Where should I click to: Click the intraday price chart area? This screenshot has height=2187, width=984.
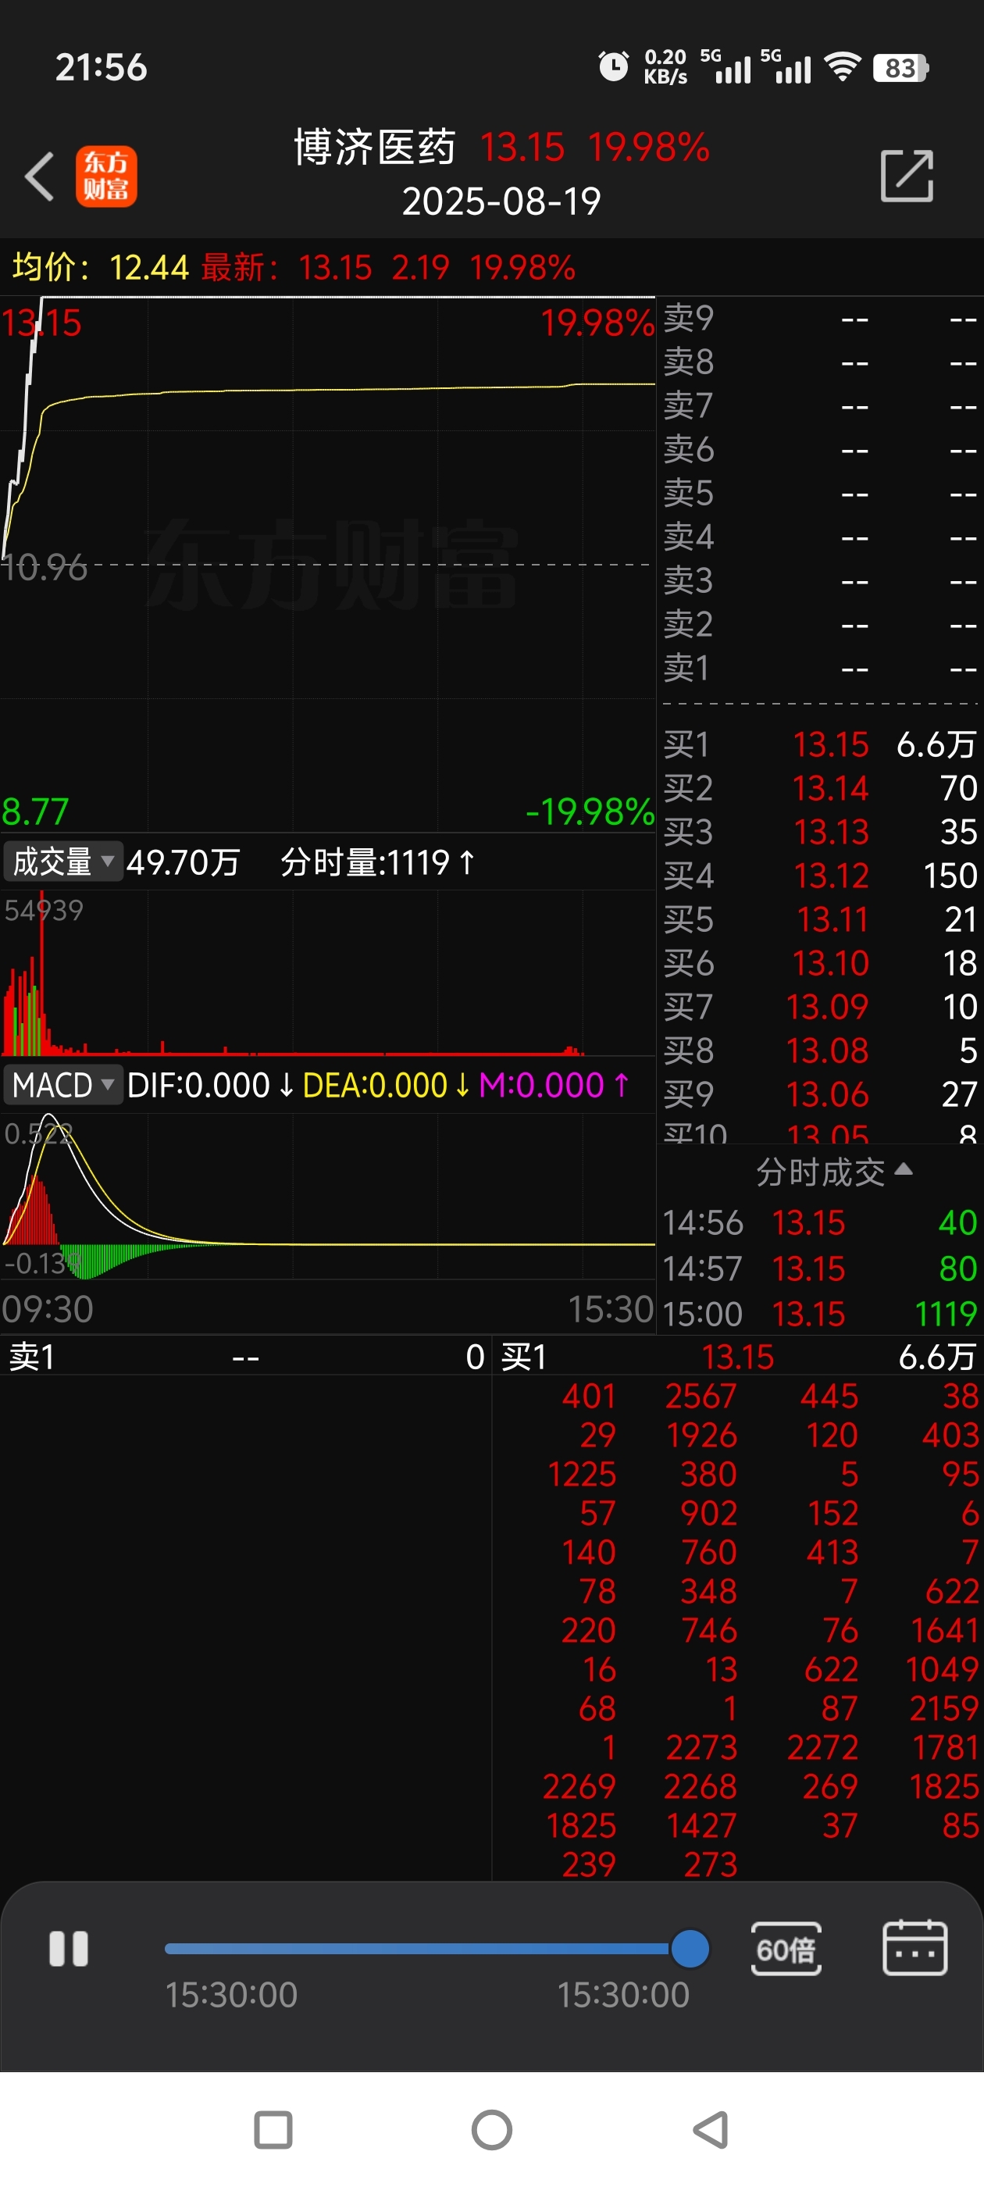click(x=328, y=564)
